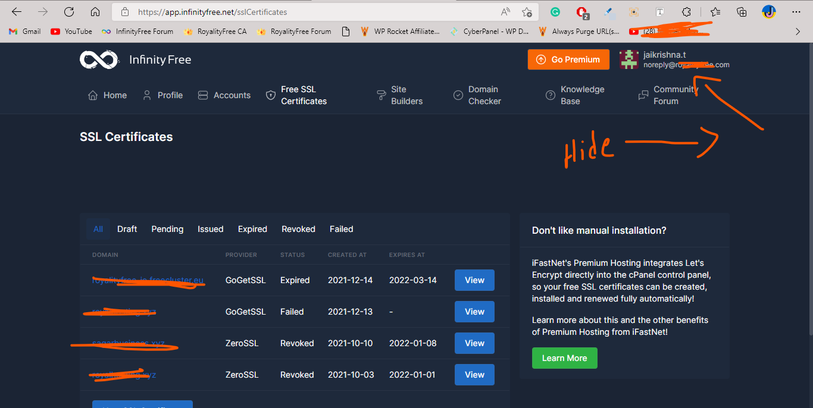The image size is (813, 408).
Task: Reload the current page
Action: 69,12
